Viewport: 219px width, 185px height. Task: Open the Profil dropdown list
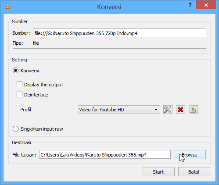(x=119, y=110)
